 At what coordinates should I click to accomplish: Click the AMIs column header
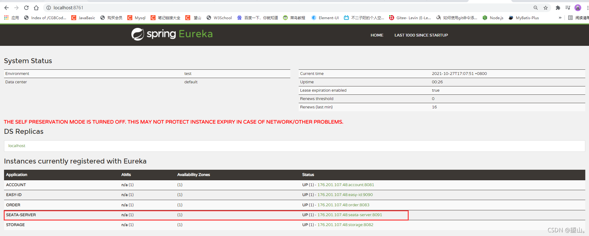coord(126,175)
